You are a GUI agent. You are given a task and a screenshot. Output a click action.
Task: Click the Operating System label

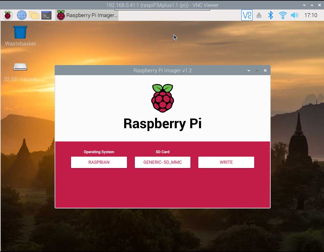(x=99, y=152)
